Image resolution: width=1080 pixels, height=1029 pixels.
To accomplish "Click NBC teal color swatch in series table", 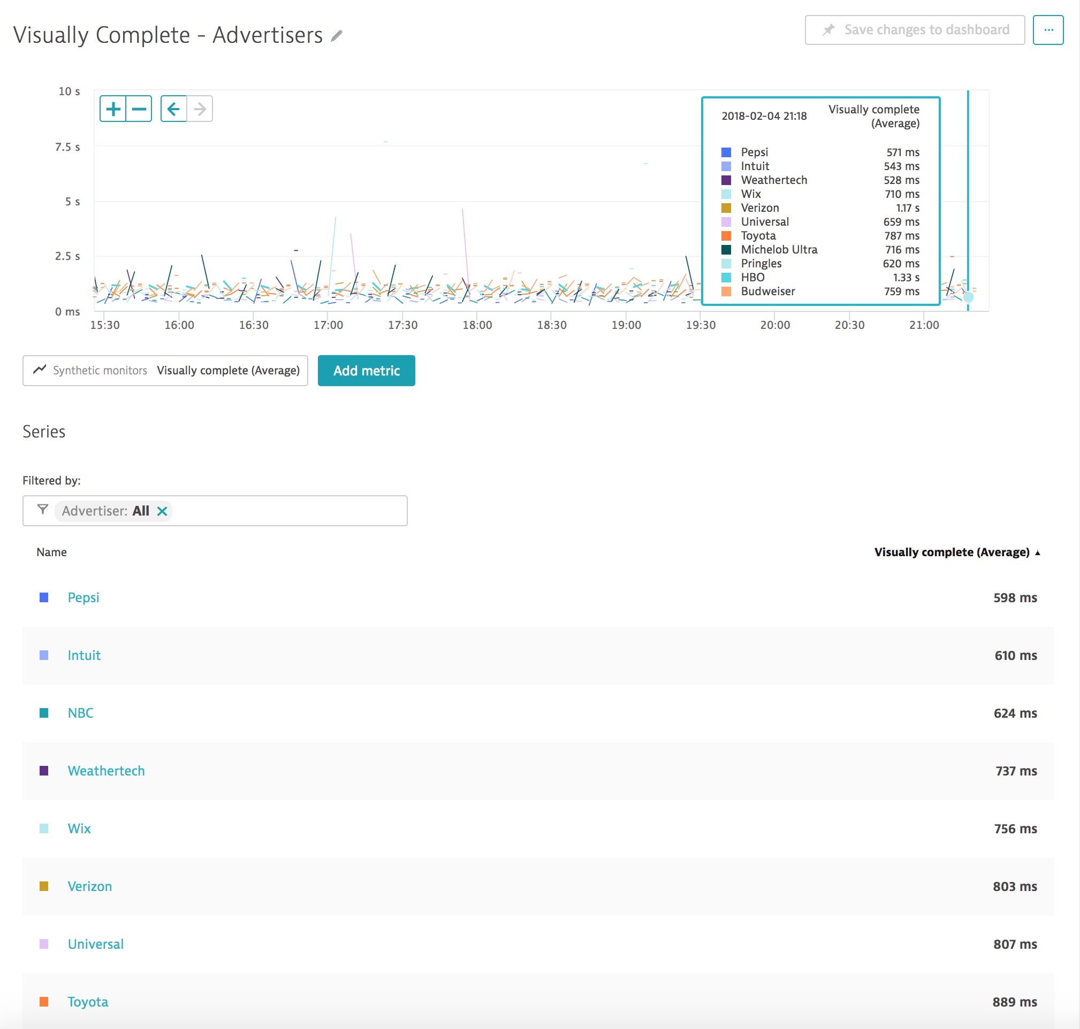I will [x=44, y=712].
